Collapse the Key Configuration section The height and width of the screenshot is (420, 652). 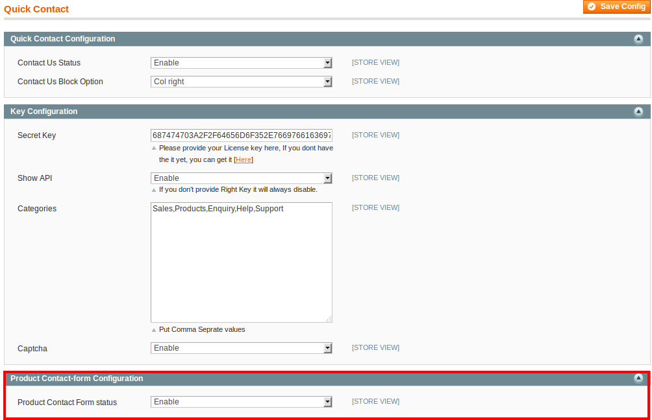(639, 111)
